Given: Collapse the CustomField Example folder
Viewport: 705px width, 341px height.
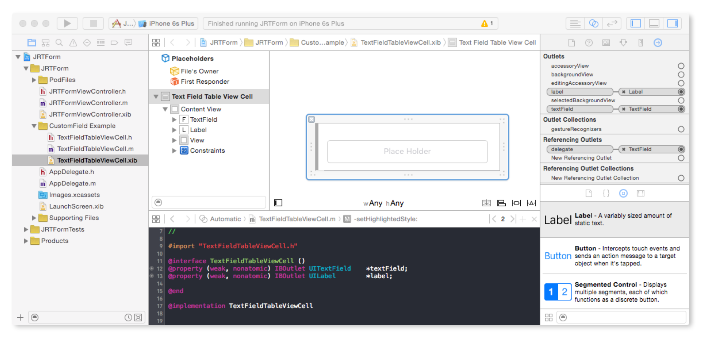Looking at the screenshot, I should [x=34, y=126].
